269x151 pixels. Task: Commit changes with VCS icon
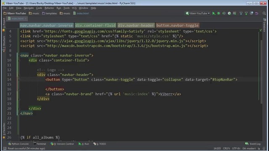[246, 13]
